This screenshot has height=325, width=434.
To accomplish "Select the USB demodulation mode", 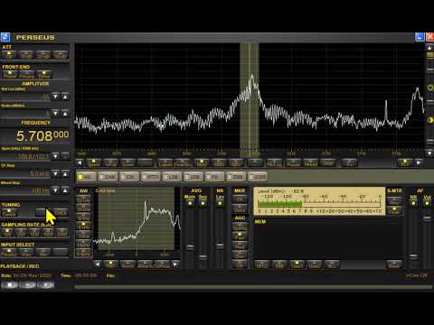I will [193, 177].
